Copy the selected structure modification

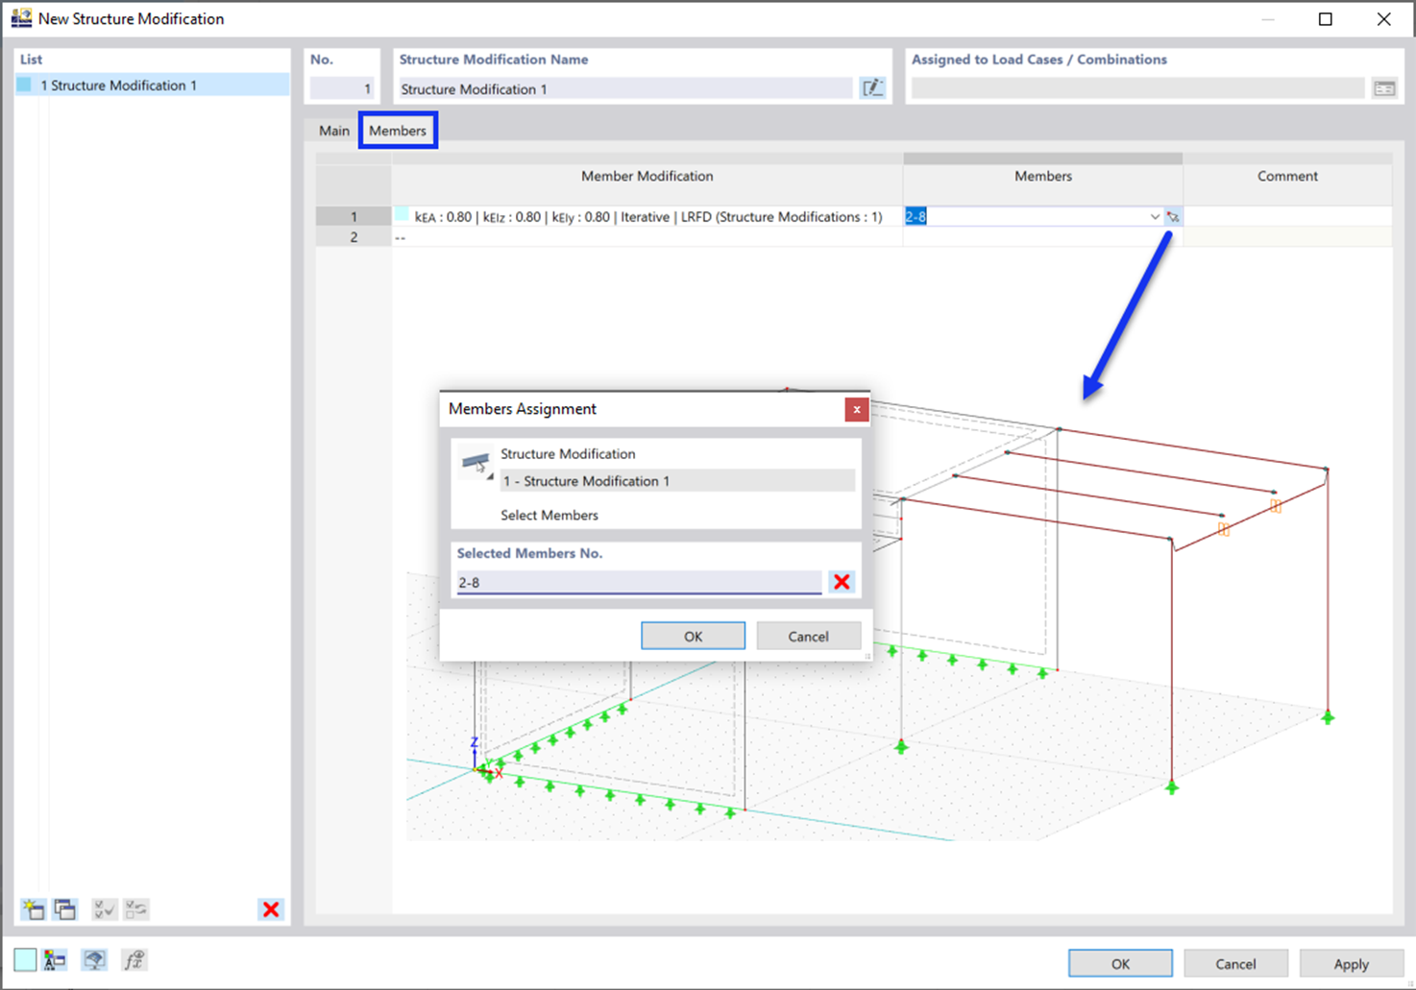coord(64,909)
